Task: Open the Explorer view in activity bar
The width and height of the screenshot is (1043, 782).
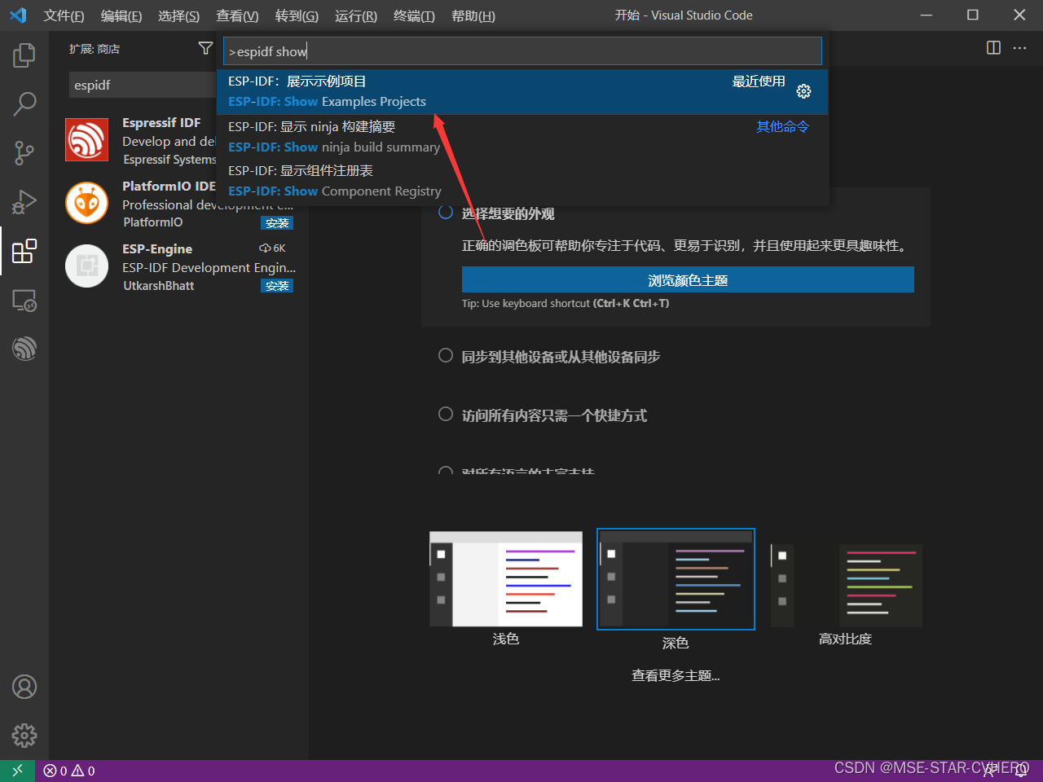Action: pyautogui.click(x=24, y=55)
